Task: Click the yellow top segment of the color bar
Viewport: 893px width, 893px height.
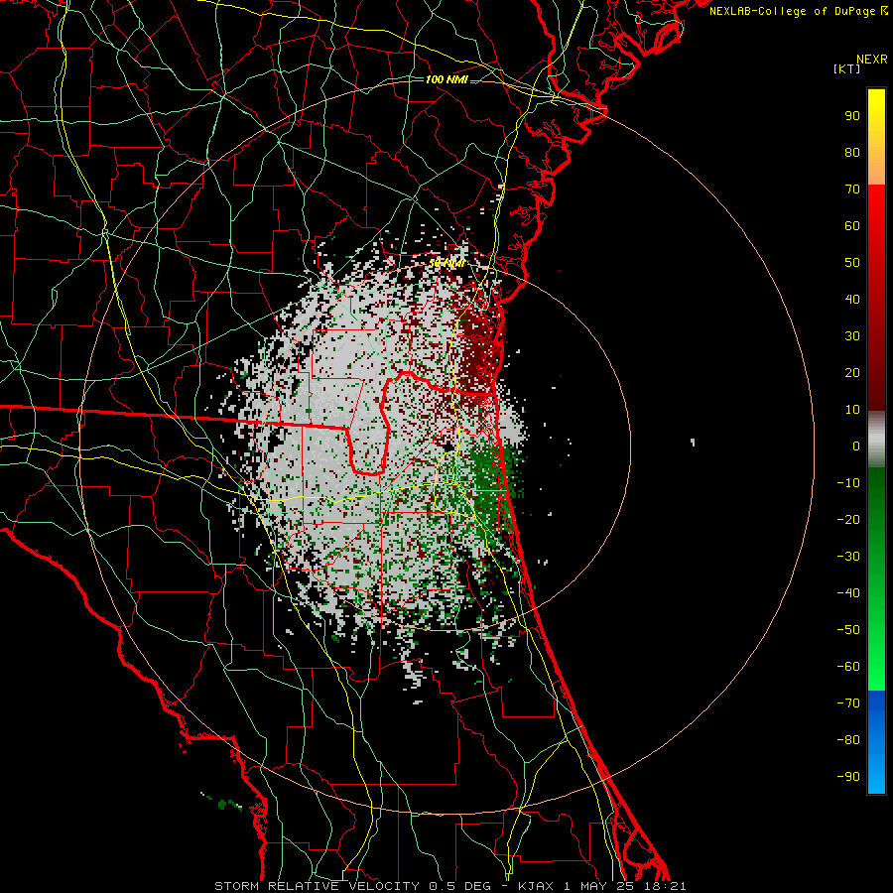Action: pyautogui.click(x=876, y=137)
